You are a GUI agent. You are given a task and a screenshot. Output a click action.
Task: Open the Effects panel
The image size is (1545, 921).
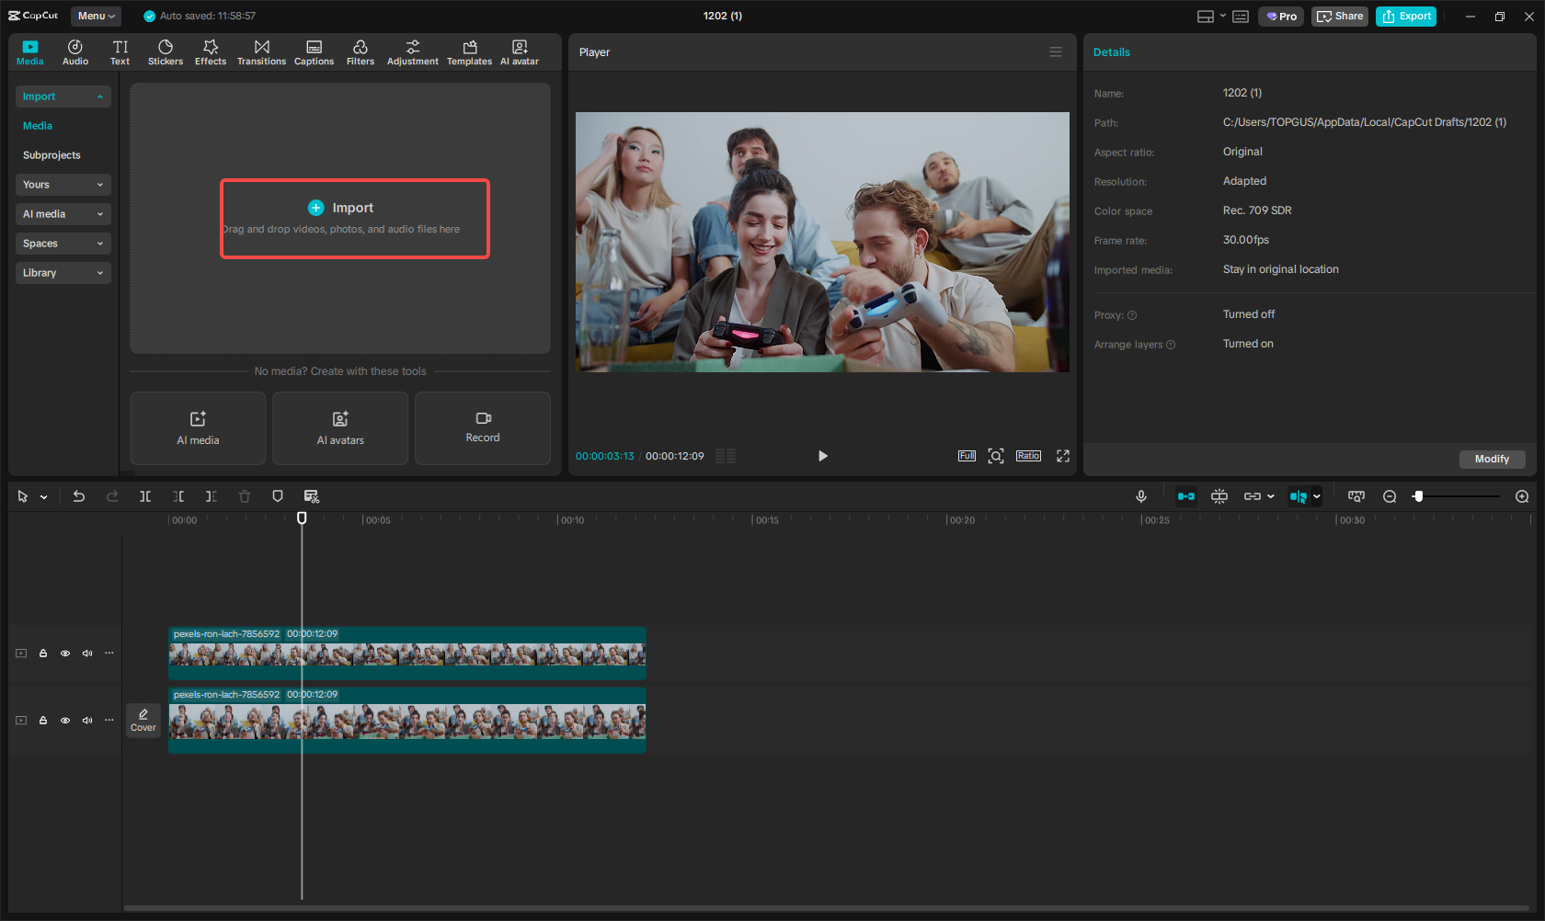[210, 51]
